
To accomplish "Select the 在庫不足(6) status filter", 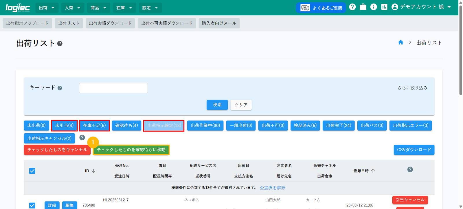I will [94, 126].
